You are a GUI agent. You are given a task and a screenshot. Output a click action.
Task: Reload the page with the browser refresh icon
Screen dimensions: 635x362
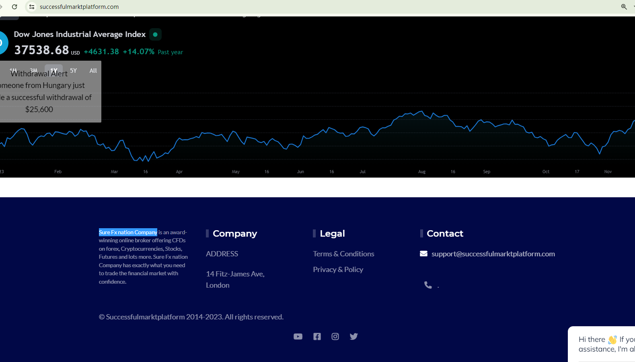(14, 7)
